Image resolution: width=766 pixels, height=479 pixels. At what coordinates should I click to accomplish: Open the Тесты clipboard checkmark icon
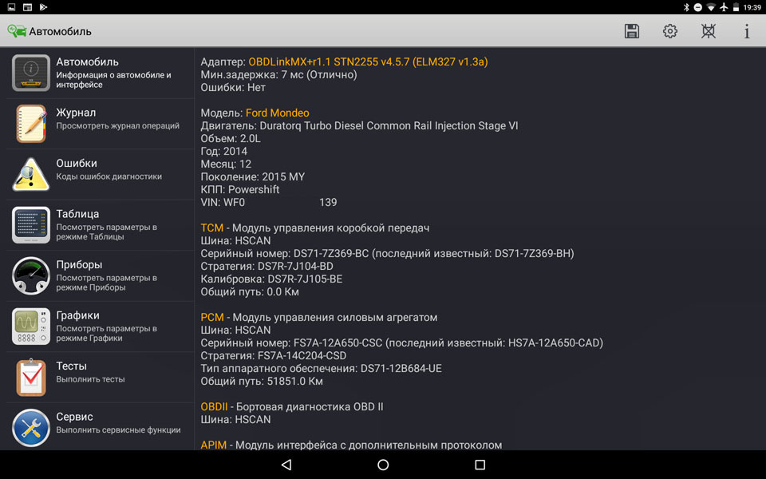[x=31, y=377]
